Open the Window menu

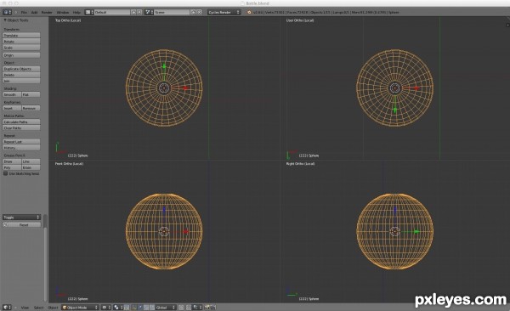point(63,12)
